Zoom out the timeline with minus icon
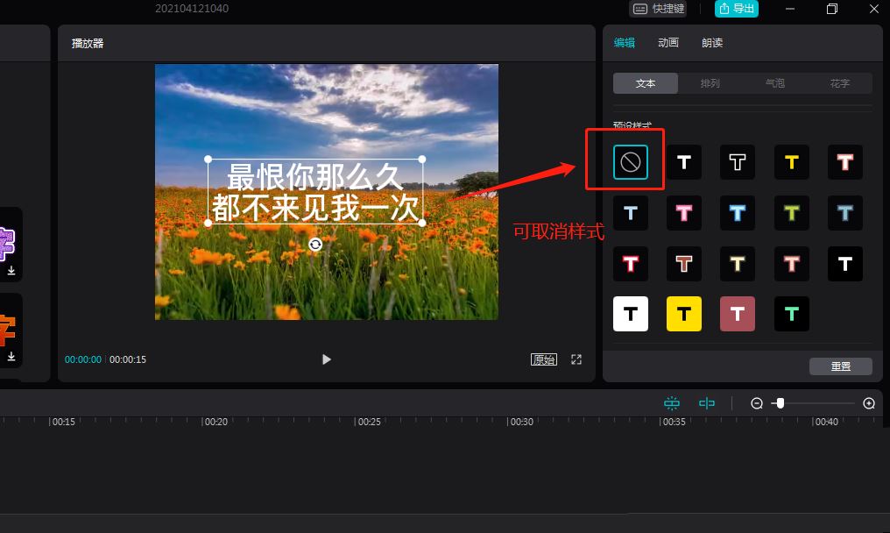Screen dimensions: 890x533 (757, 403)
